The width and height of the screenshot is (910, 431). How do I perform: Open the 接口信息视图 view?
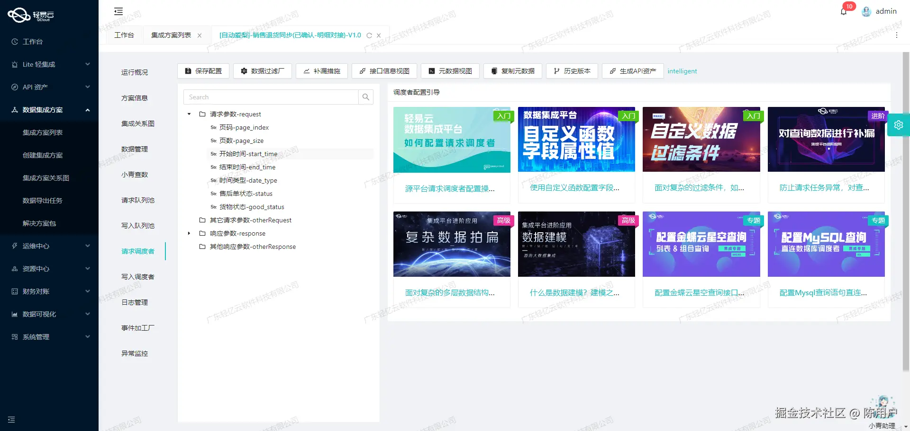click(363, 71)
